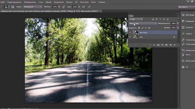Screen dimensions: 195x109
Task: Open the 3D menu
Action: point(76,2)
